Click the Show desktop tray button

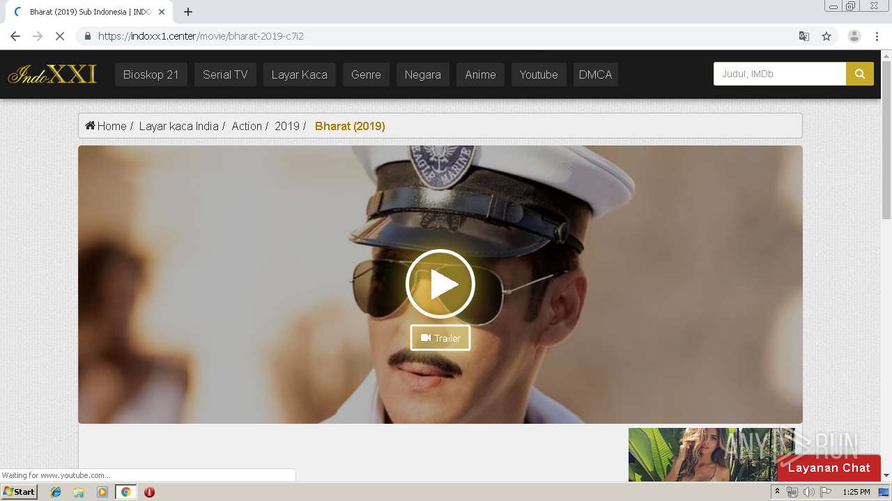[x=884, y=492]
